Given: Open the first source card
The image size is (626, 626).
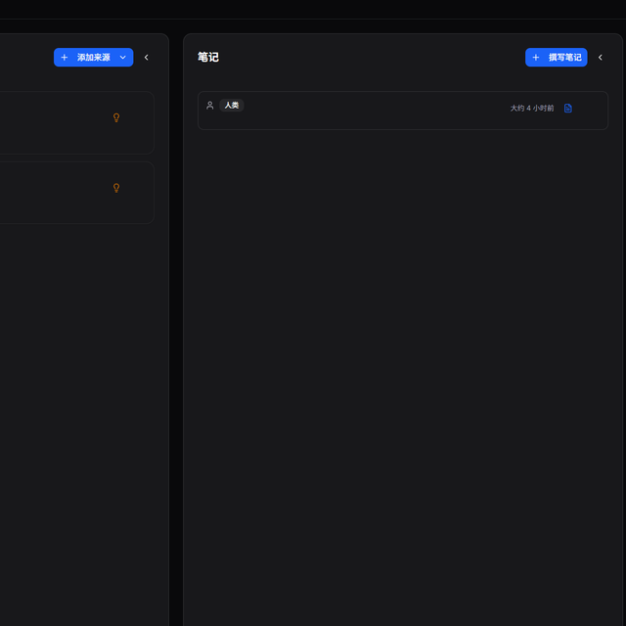Looking at the screenshot, I should coord(76,122).
